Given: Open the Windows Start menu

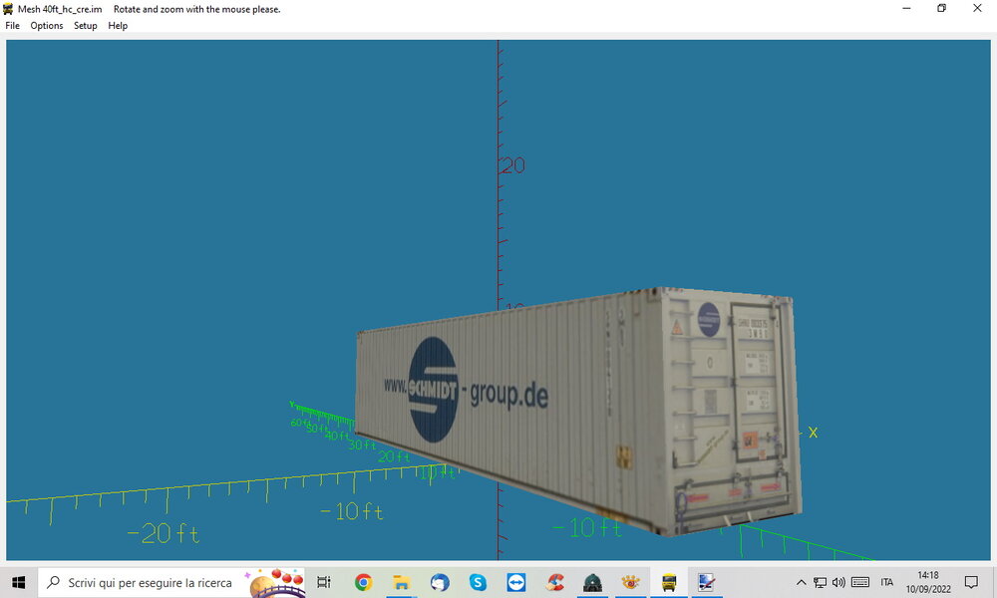Looking at the screenshot, I should [18, 582].
